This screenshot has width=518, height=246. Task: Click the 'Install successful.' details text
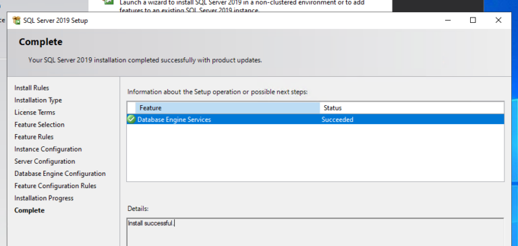coord(150,223)
